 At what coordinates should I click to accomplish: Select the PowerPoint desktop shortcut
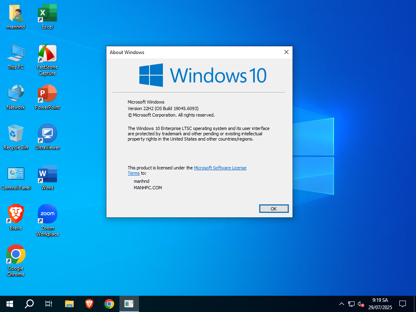[x=47, y=97]
